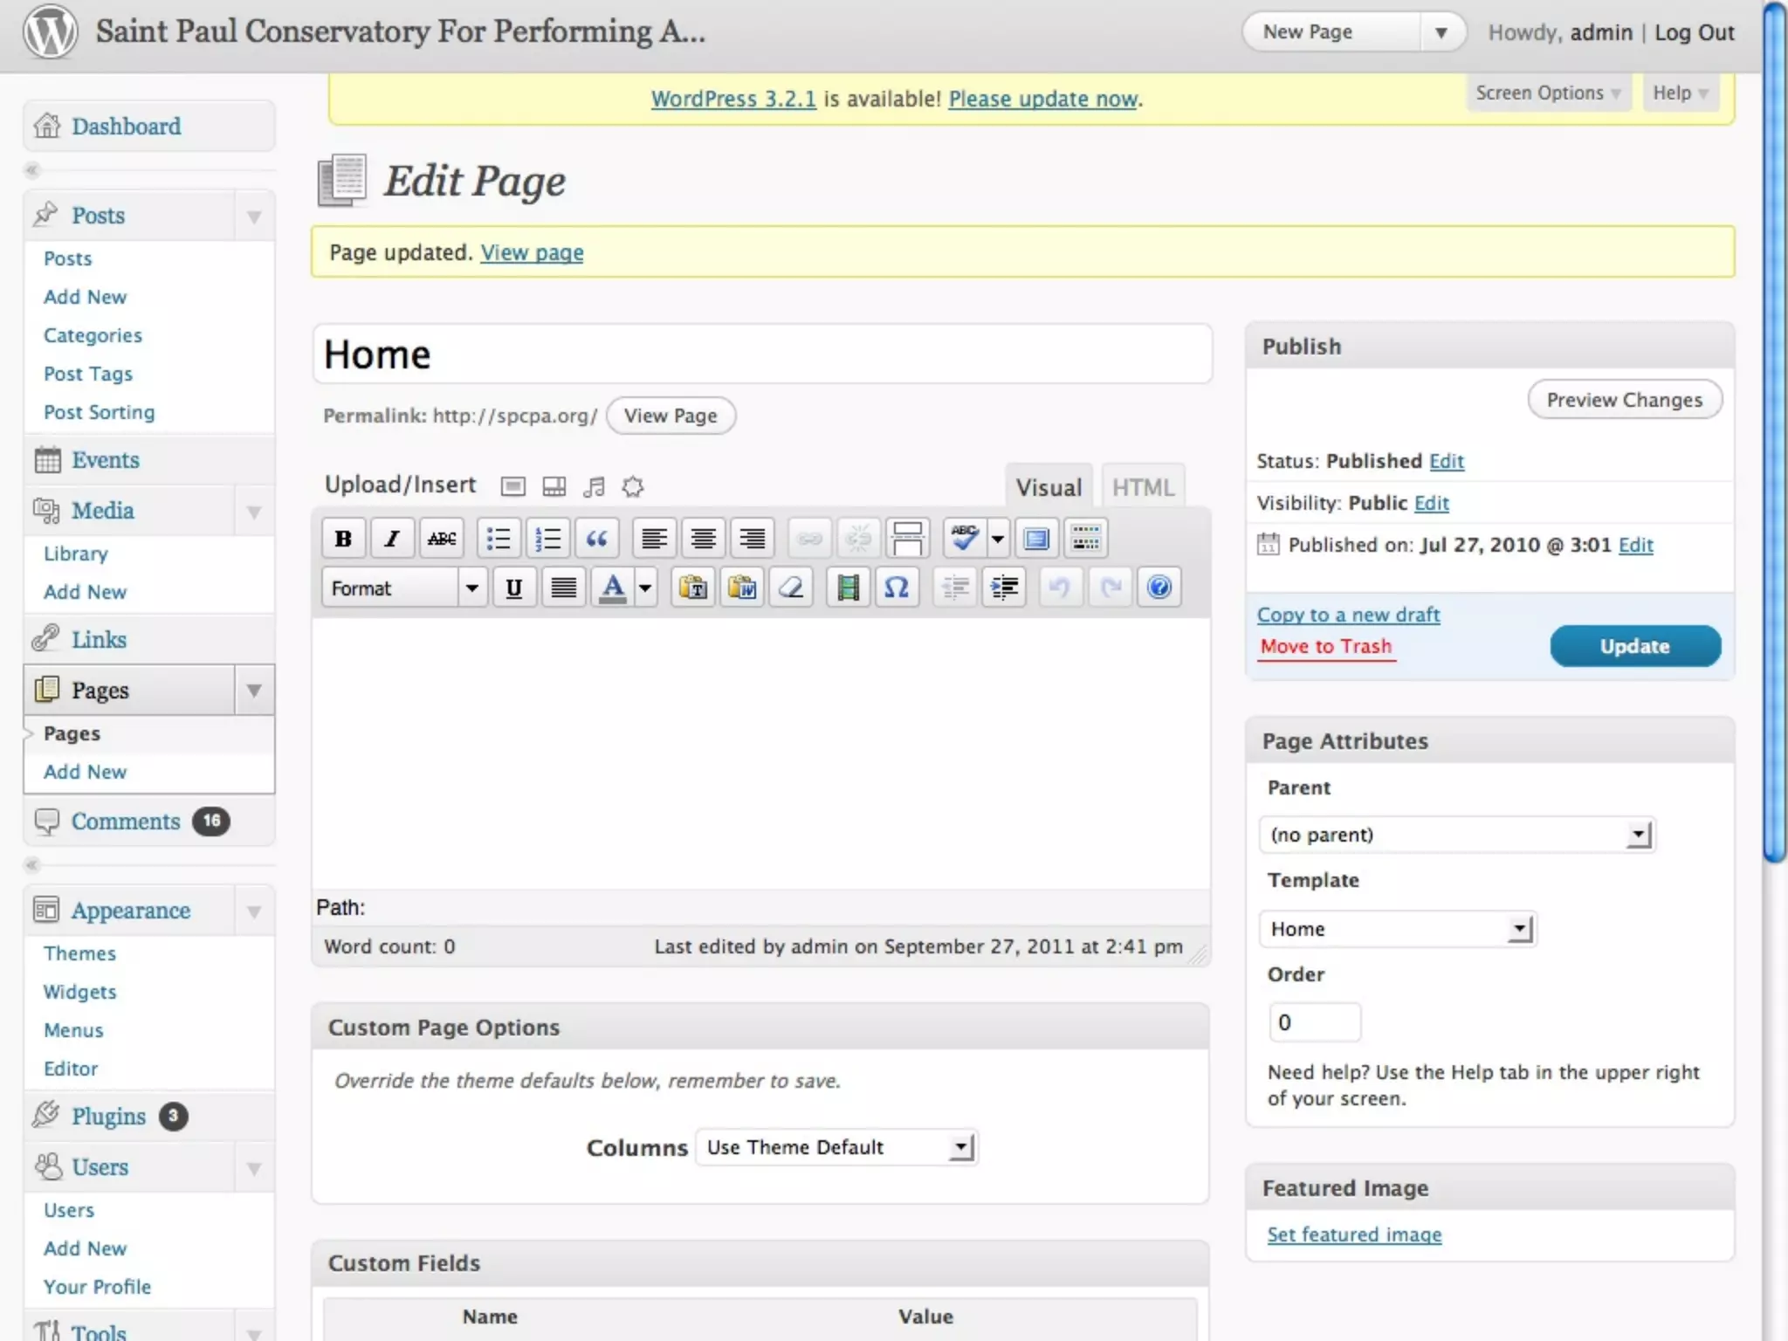Toggle bold formatting in editor toolbar
Image resolution: width=1788 pixels, height=1341 pixels.
click(343, 539)
